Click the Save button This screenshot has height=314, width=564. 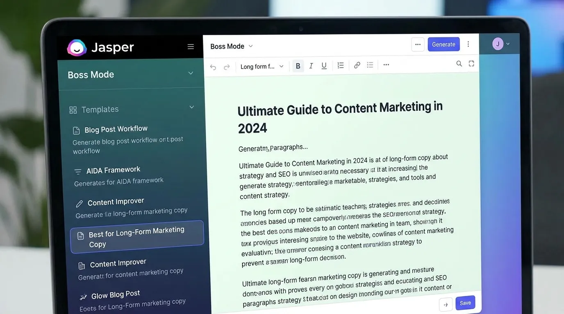(465, 303)
